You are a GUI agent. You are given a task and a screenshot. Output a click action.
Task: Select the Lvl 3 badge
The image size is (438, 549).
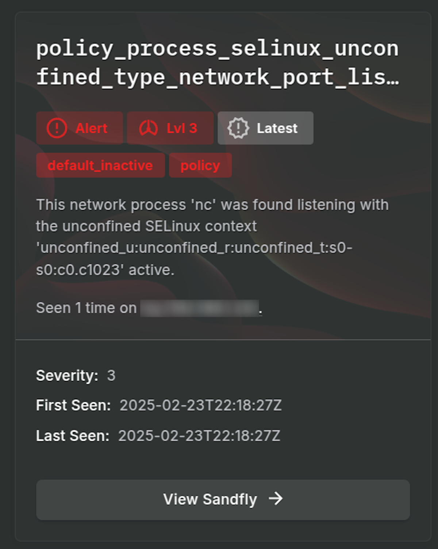point(170,128)
